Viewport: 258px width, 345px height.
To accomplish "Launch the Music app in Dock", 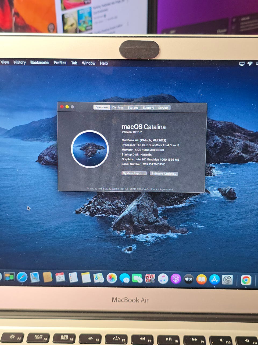I will [163, 279].
